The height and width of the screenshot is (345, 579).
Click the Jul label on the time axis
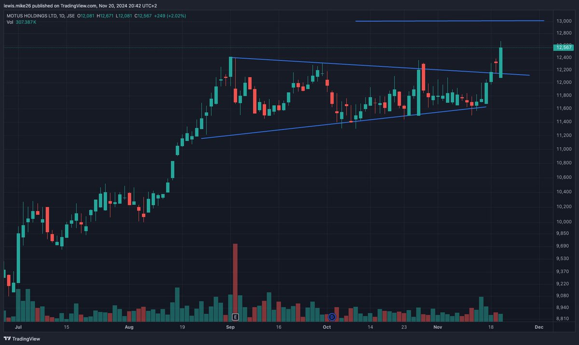coord(18,327)
